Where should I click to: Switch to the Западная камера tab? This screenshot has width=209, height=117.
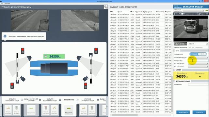coord(189,14)
